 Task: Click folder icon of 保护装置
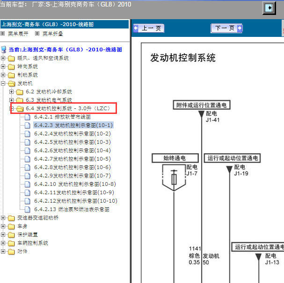pos(11,235)
